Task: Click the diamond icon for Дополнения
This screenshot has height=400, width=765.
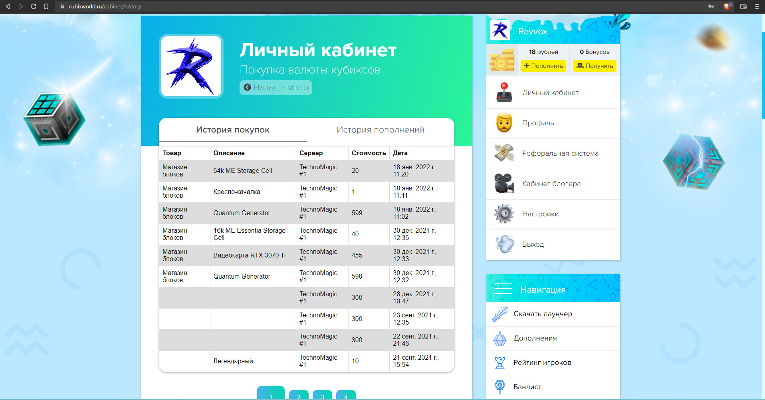Action: 499,339
